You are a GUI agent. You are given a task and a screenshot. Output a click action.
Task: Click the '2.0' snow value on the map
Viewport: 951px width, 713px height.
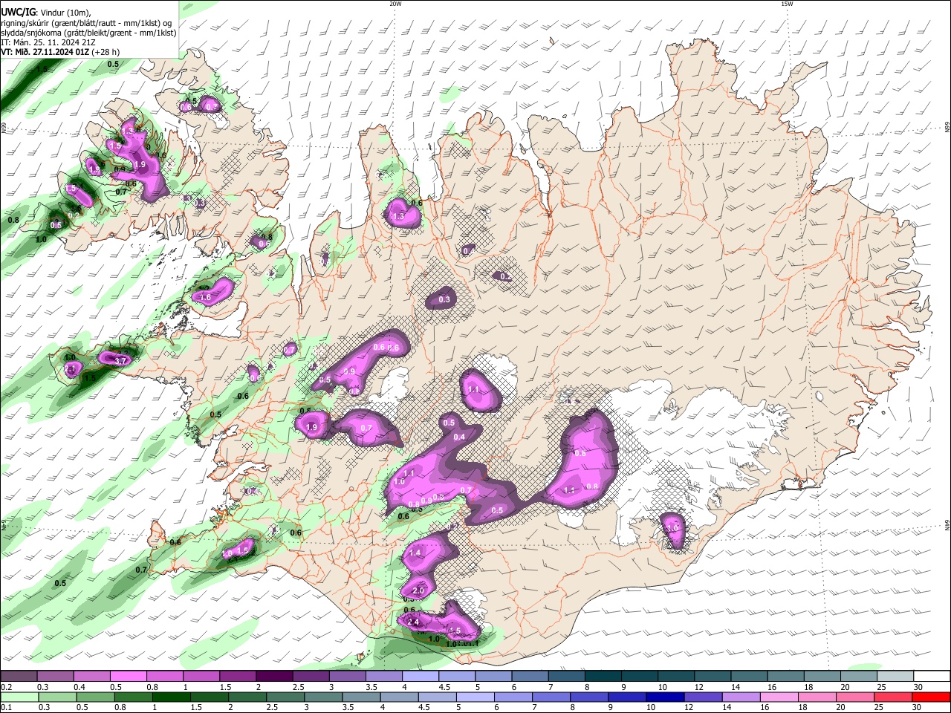pyautogui.click(x=418, y=591)
